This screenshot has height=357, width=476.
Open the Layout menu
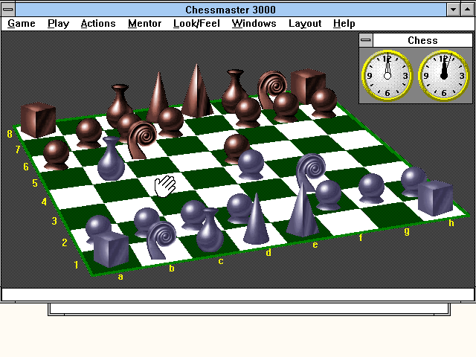point(305,23)
